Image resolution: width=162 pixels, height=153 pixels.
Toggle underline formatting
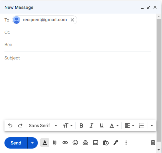[102, 125]
